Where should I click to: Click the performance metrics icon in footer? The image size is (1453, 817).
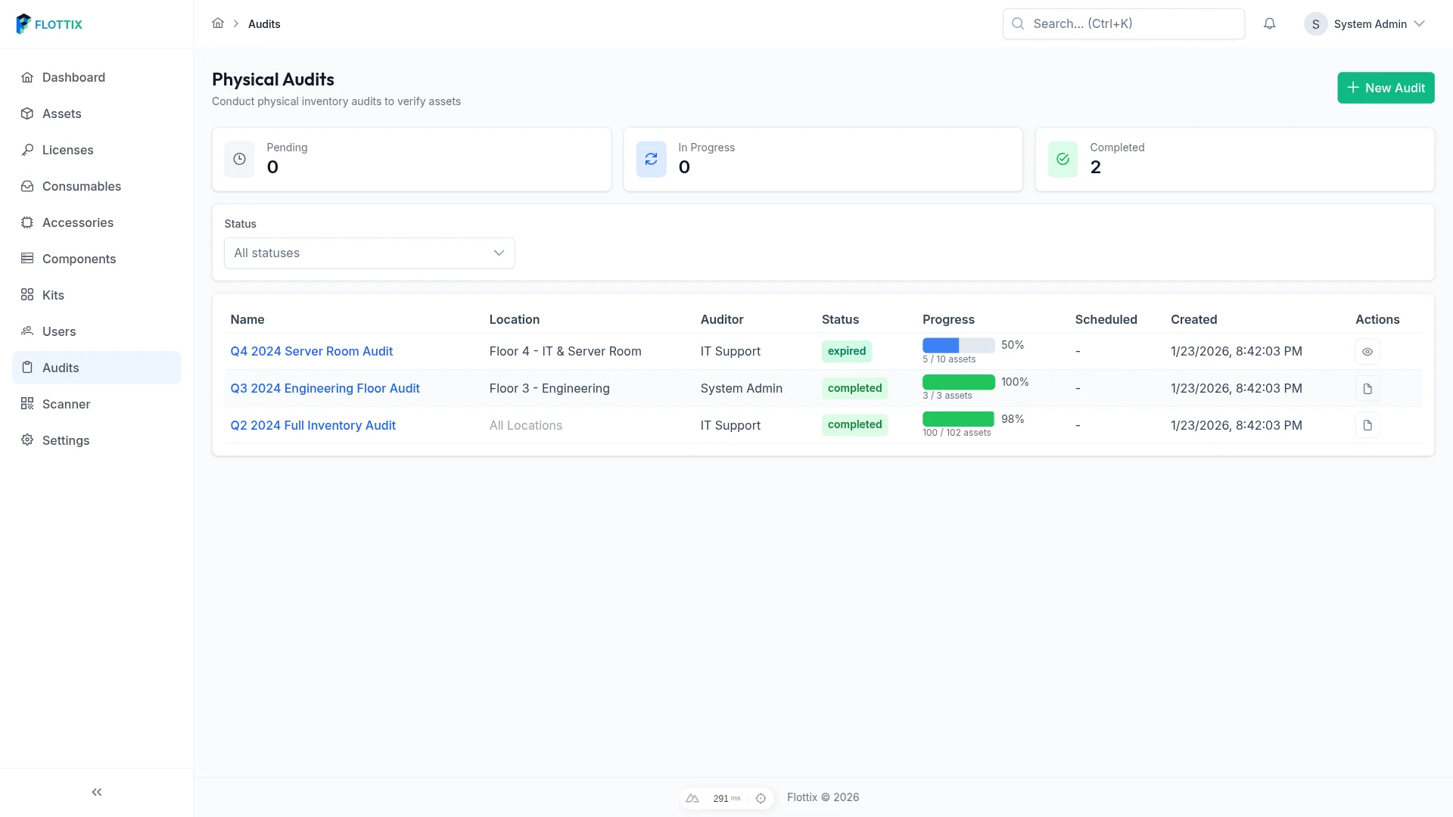694,798
